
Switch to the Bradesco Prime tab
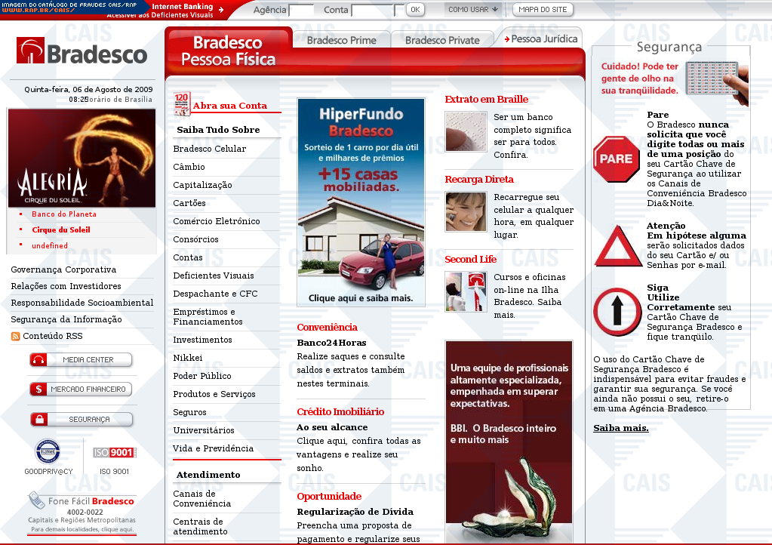click(x=341, y=40)
